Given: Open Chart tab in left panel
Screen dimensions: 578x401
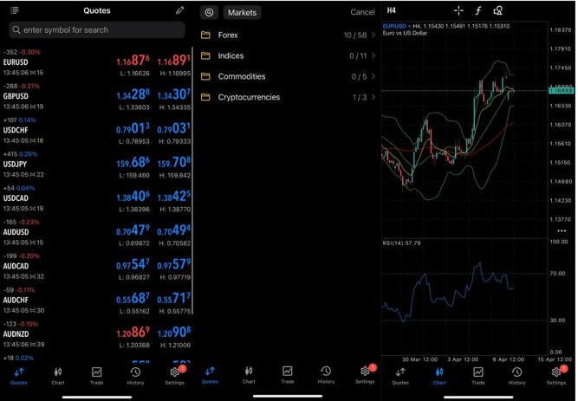Looking at the screenshot, I should click(x=58, y=376).
